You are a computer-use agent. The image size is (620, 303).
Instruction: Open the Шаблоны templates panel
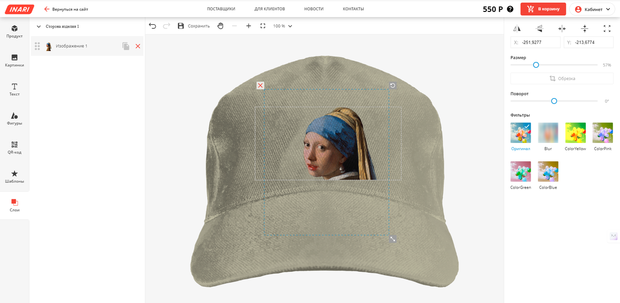14,177
